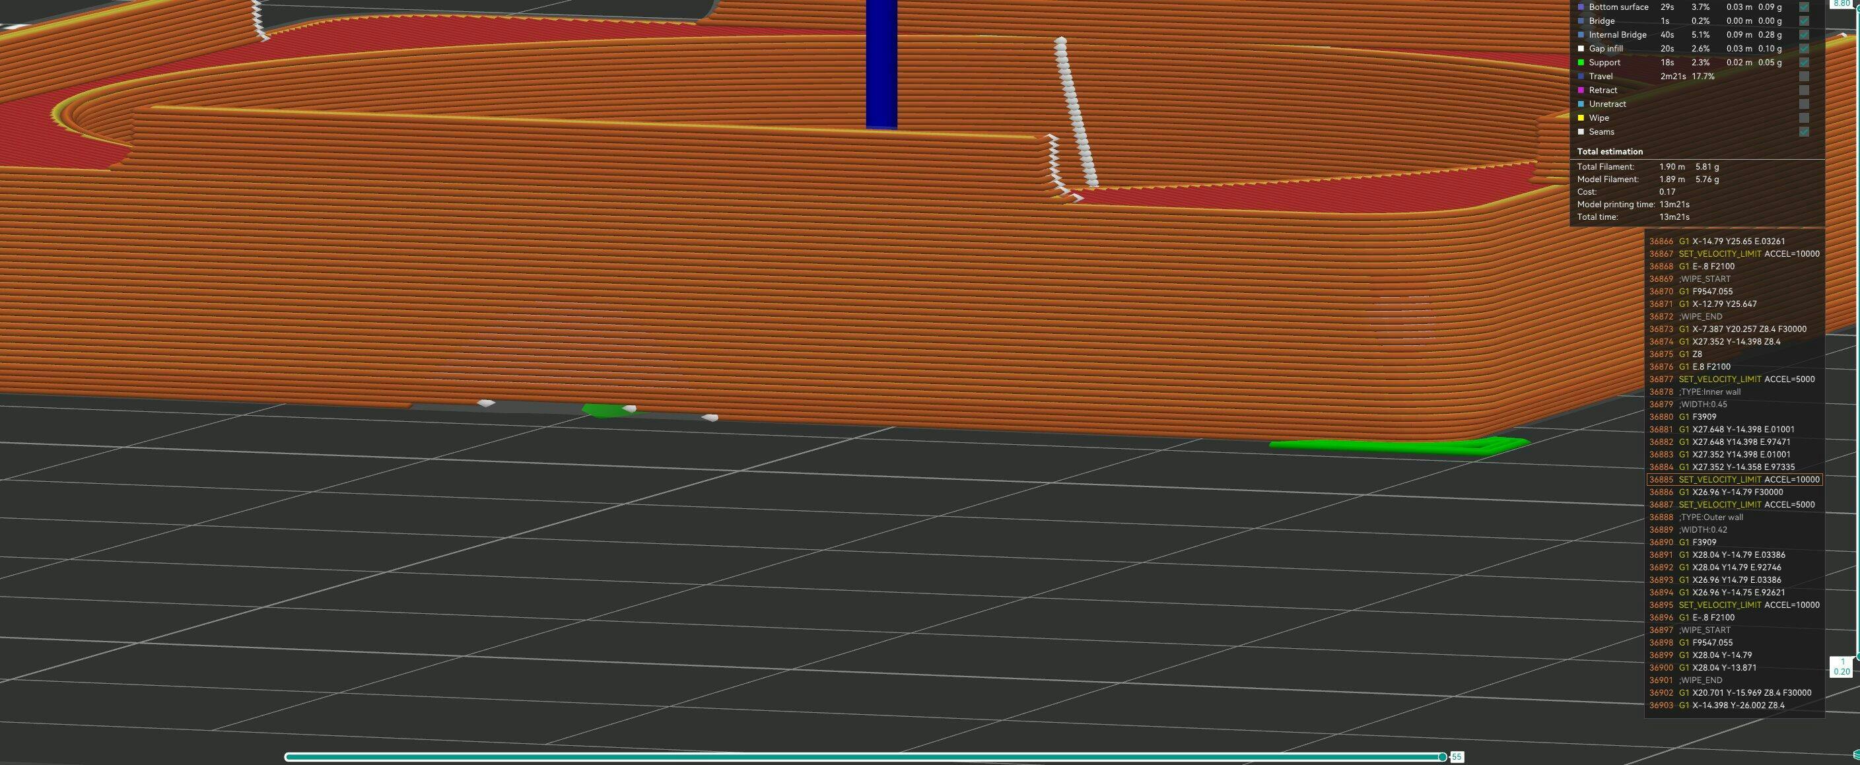Click the Support green color swatch

tap(1581, 63)
